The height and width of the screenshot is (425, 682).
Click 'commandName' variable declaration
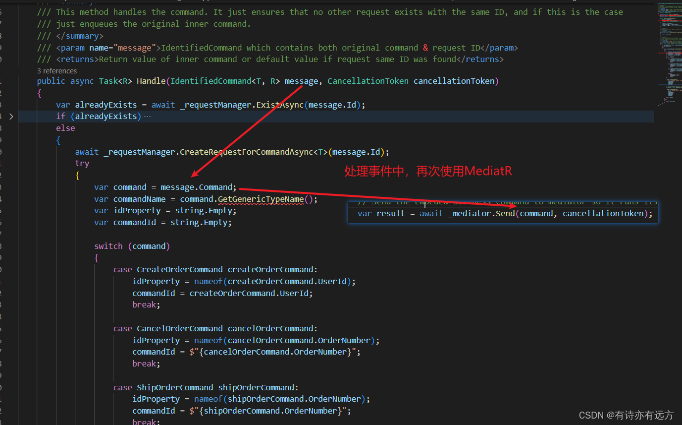140,199
